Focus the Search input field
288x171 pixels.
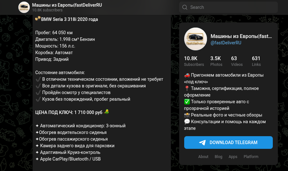231,7
